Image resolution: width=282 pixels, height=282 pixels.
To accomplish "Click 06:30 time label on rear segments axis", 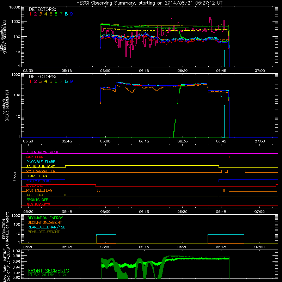I will click(182, 141).
